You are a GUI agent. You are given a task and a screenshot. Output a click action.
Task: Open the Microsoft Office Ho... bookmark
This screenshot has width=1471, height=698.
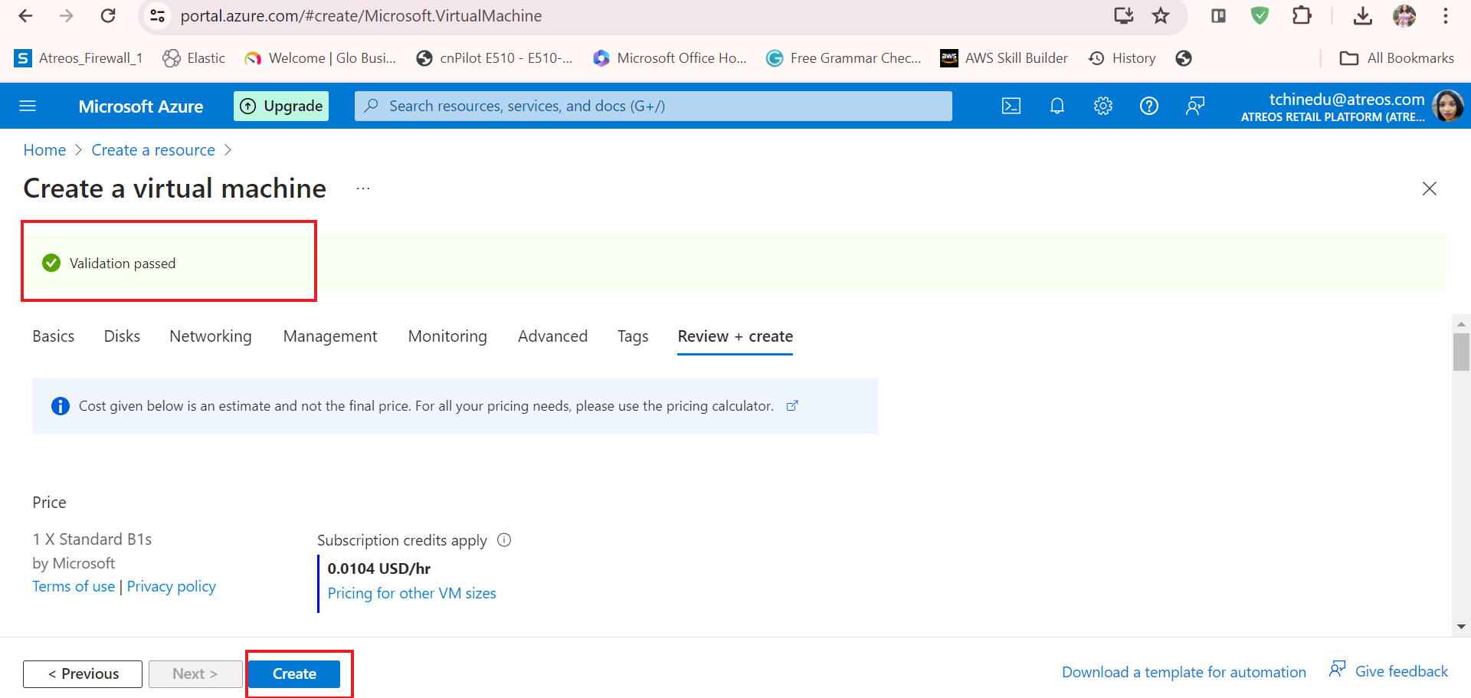click(670, 58)
